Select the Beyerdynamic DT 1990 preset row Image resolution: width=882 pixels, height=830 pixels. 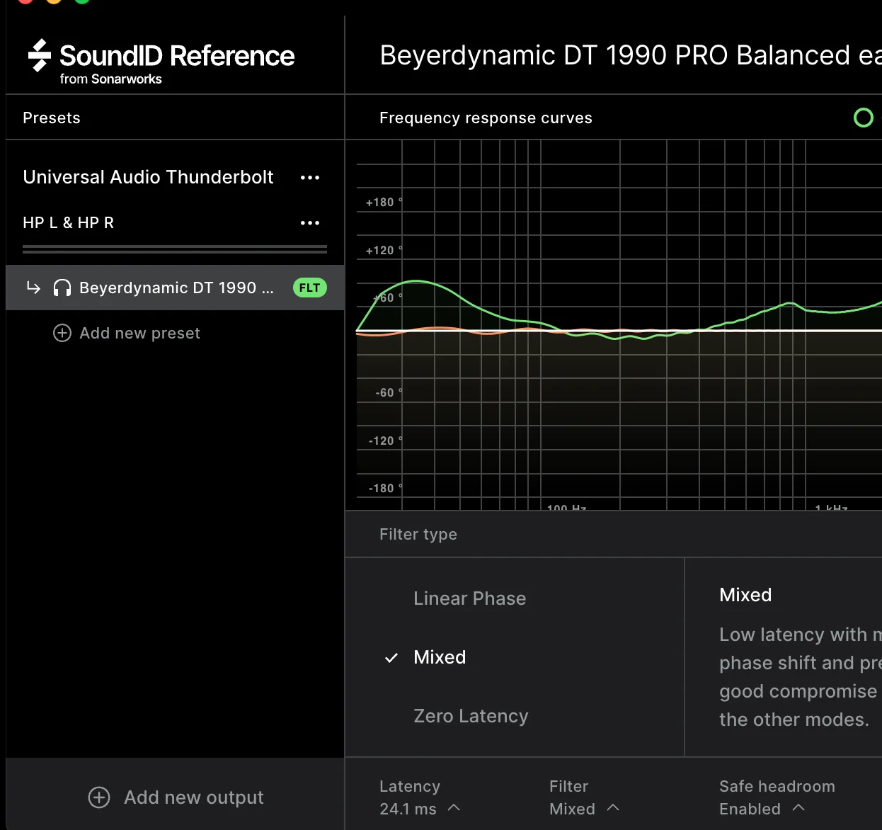pos(176,288)
